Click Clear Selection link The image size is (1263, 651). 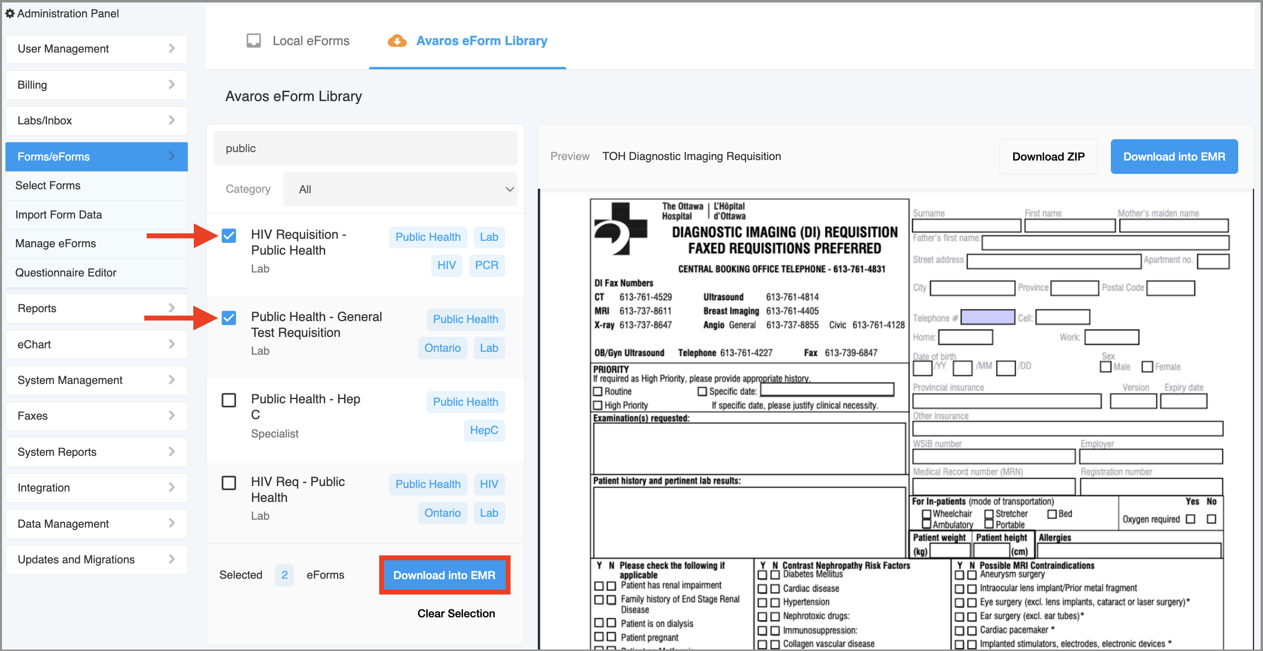pyautogui.click(x=456, y=613)
